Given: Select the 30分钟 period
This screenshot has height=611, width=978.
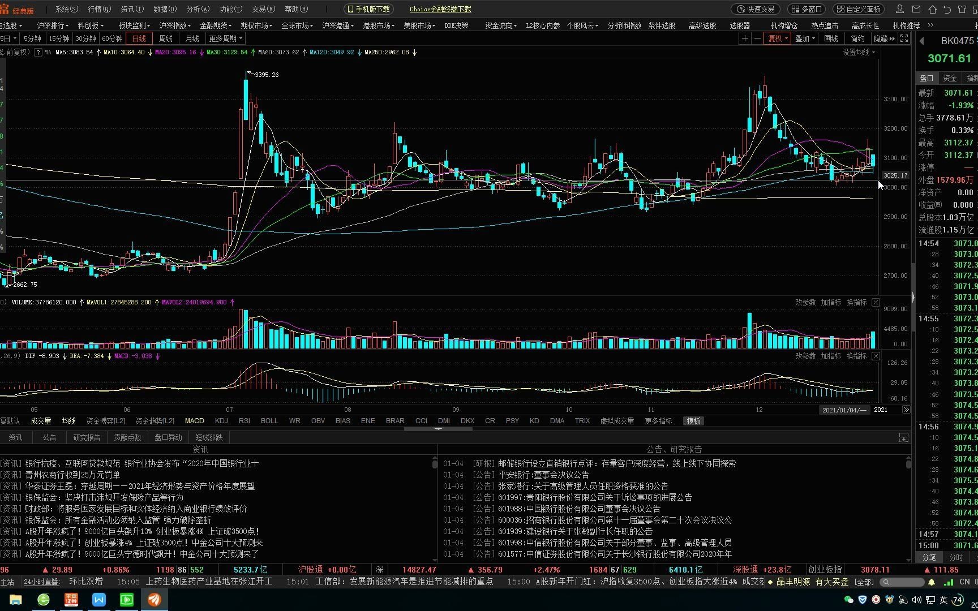Looking at the screenshot, I should pos(85,38).
